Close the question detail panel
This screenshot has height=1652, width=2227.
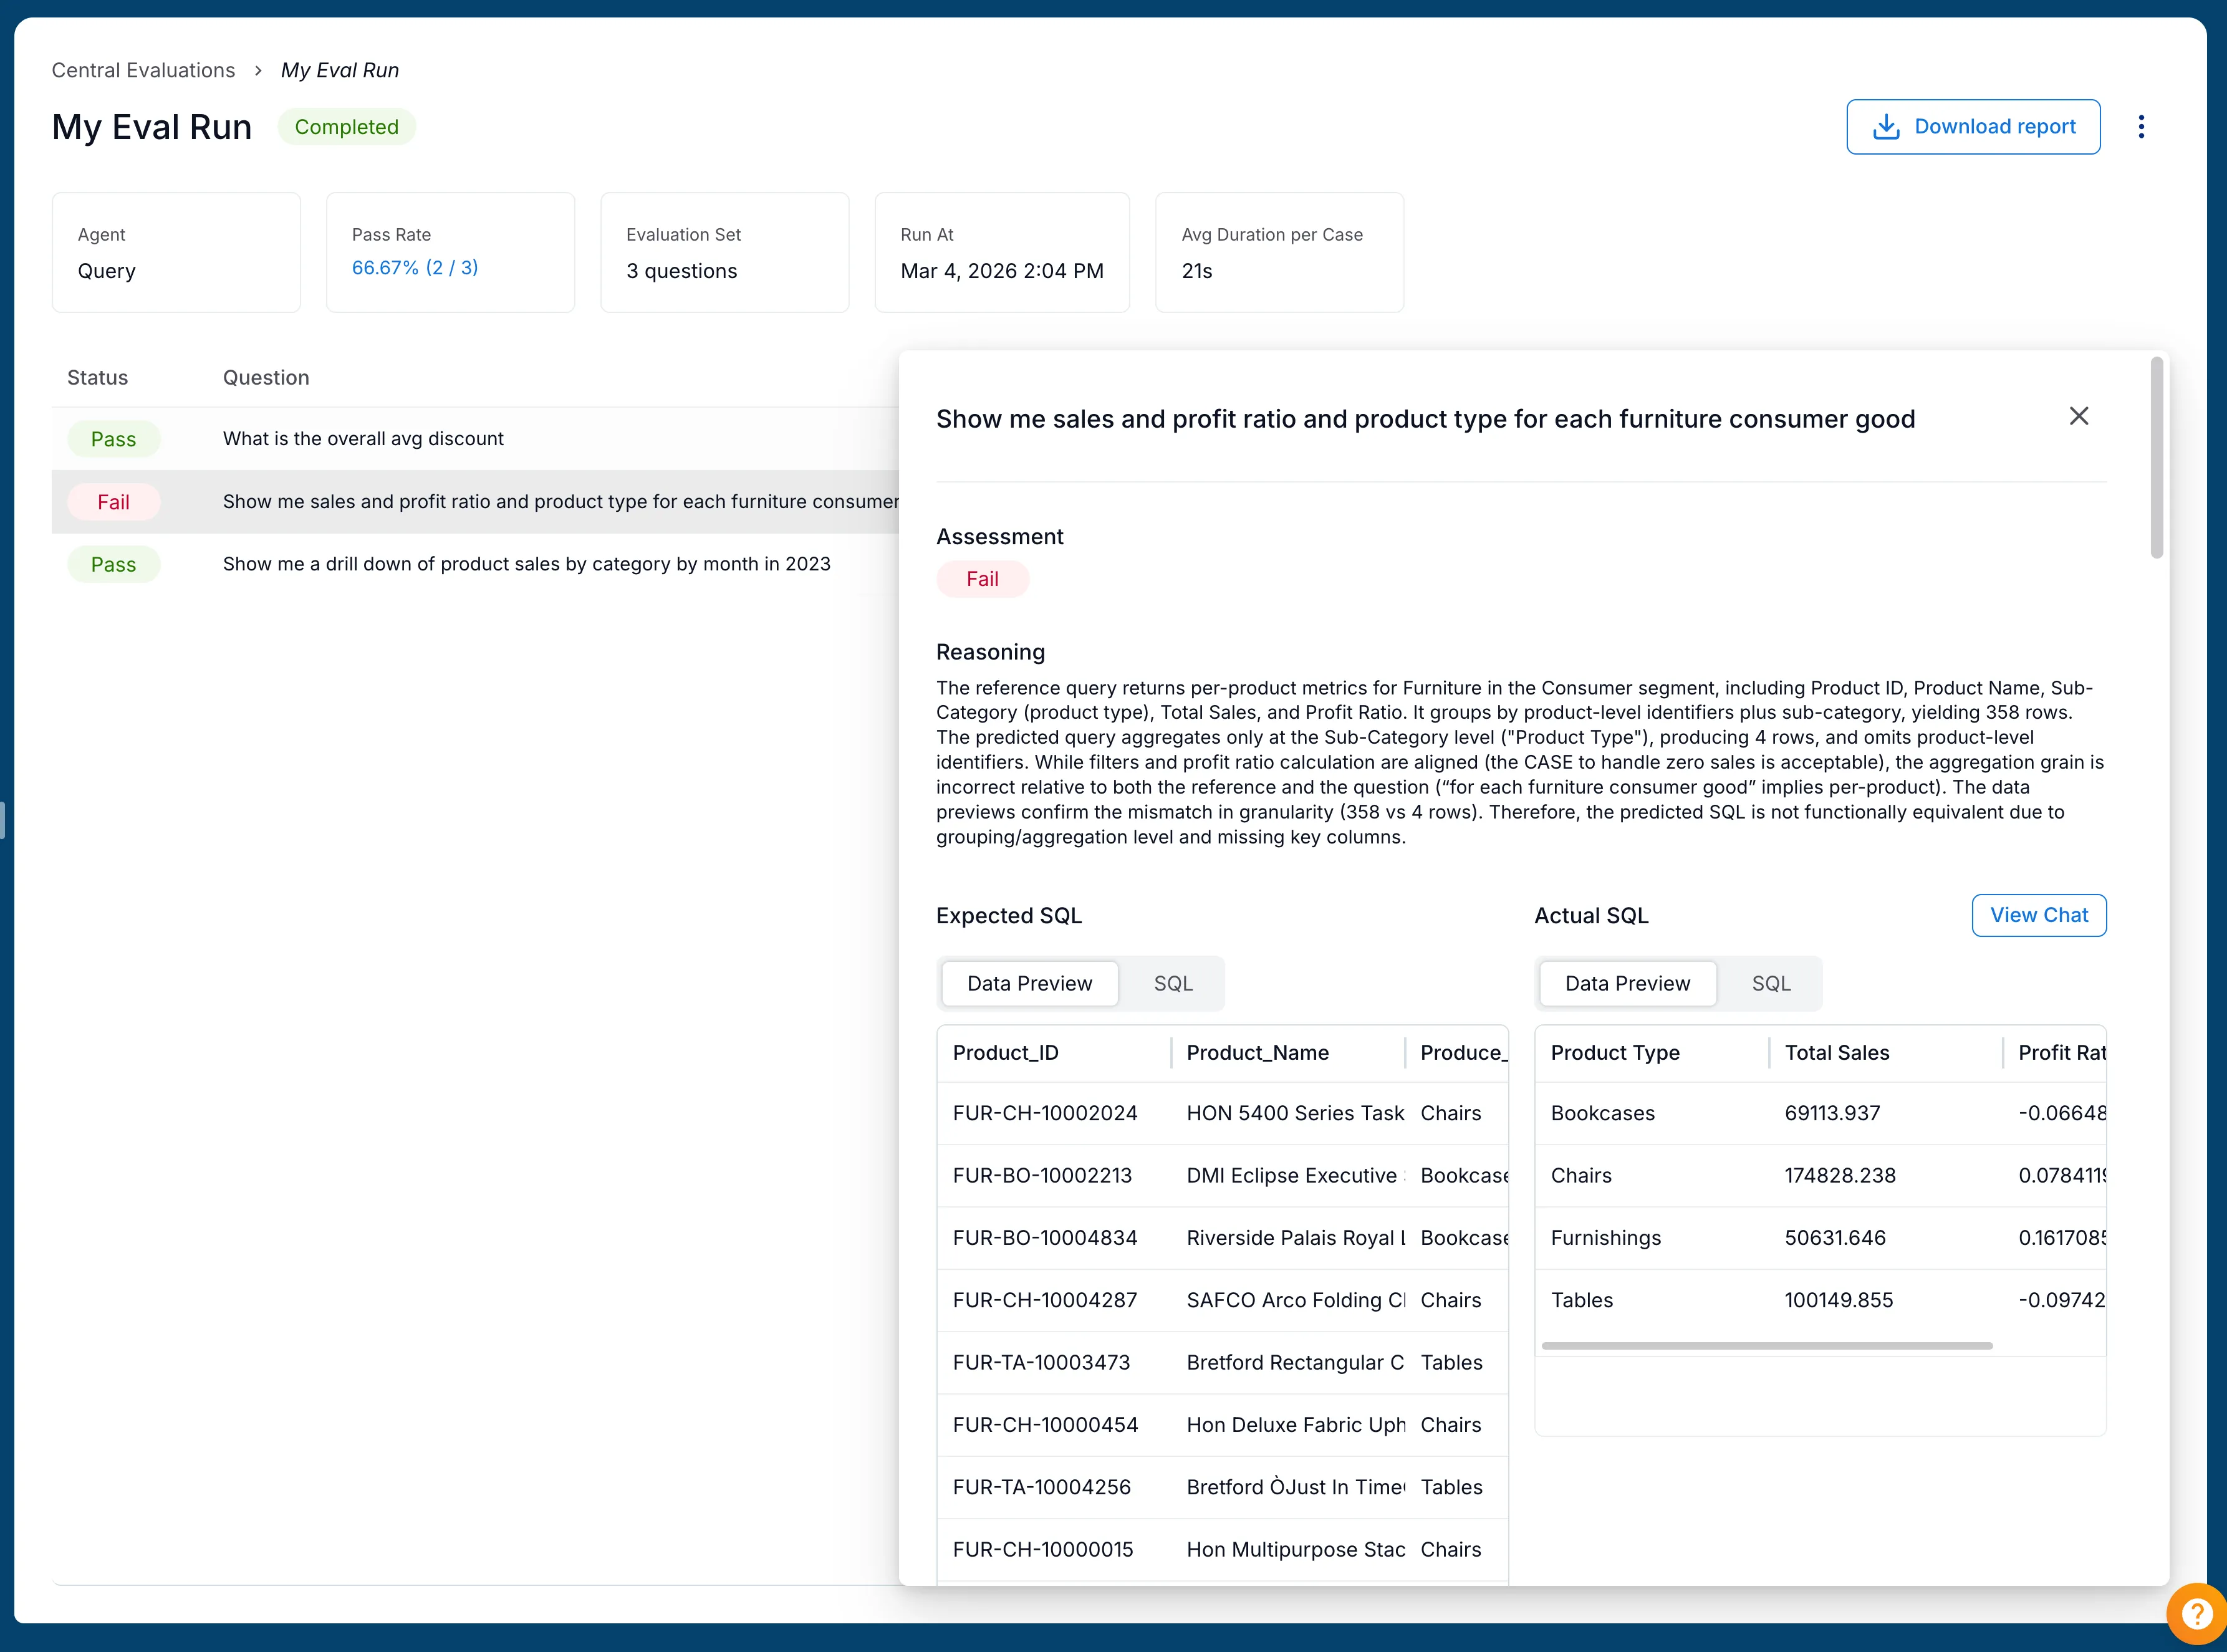coord(2078,416)
